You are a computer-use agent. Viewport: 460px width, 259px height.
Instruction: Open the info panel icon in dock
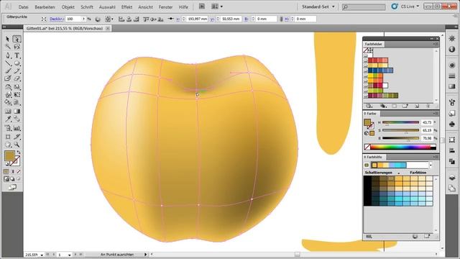[452, 50]
